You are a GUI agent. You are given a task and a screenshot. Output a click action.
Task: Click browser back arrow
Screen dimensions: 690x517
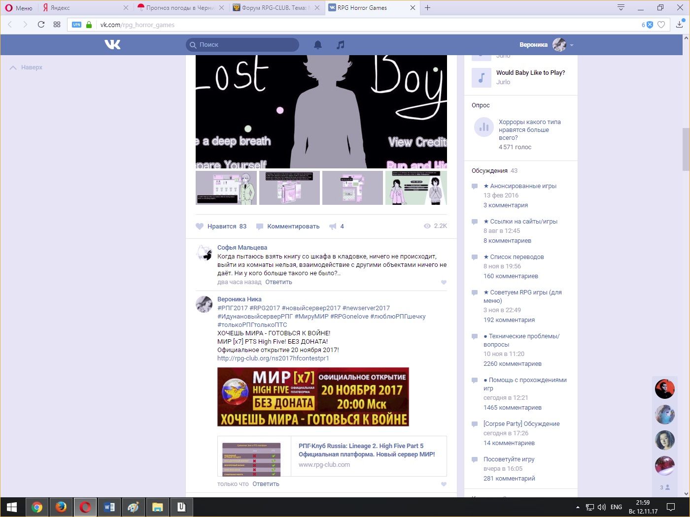10,24
